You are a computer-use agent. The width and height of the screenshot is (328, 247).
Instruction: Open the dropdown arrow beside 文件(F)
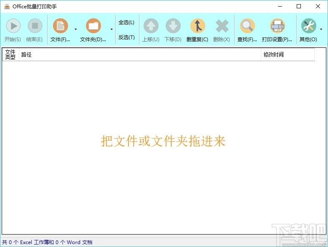76,30
